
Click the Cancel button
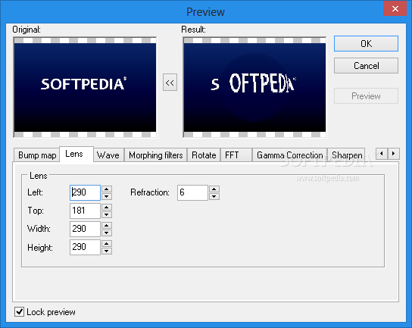click(366, 65)
